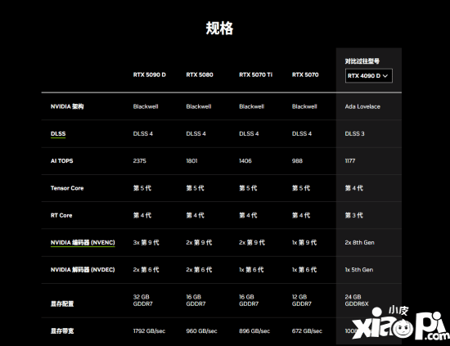Viewport: 450px width, 346px height.
Task: Open the underlined DLSS link
Action: [58, 134]
